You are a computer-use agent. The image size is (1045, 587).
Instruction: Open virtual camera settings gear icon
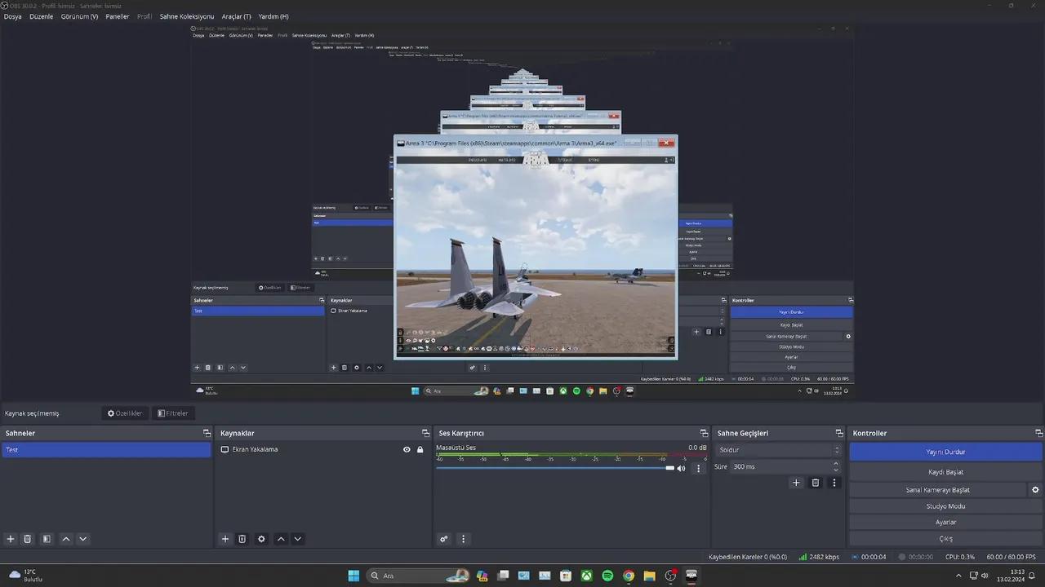[x=1035, y=490]
